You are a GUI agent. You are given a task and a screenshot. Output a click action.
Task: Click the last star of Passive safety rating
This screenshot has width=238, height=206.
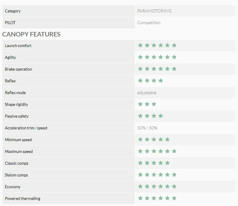(x=161, y=116)
